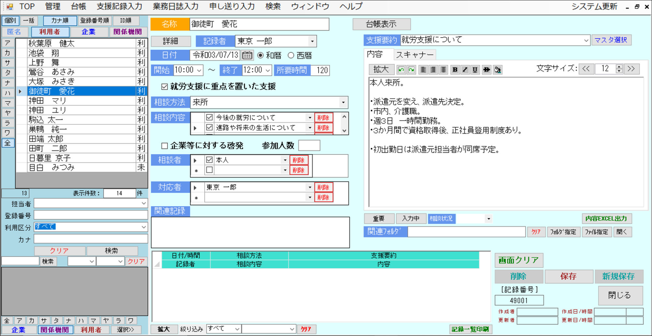Toggle underline formatting in the content editor

point(475,69)
